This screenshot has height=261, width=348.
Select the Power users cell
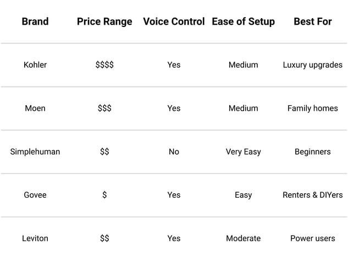pyautogui.click(x=313, y=238)
